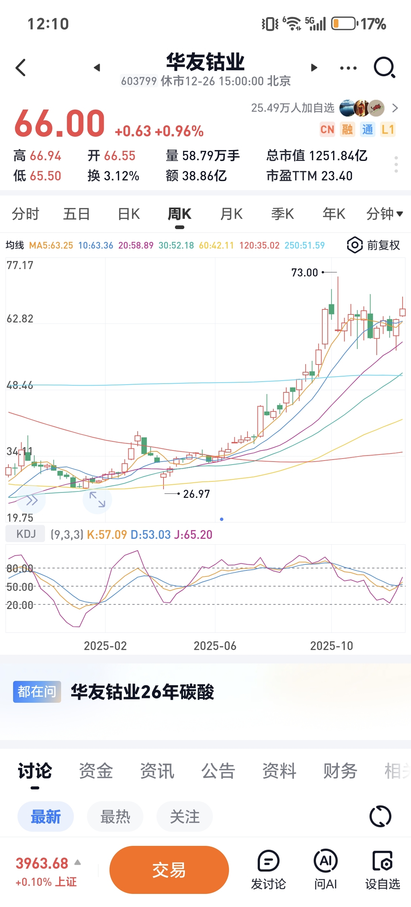Select the 讨论 tab

point(35,771)
